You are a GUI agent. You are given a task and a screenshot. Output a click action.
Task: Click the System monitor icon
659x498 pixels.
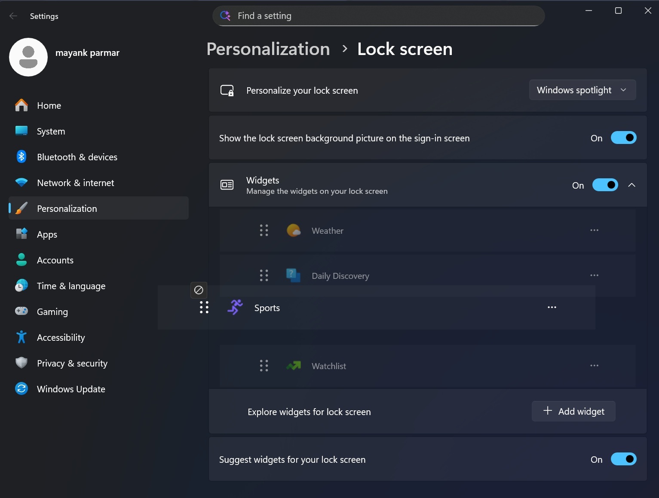pos(21,131)
